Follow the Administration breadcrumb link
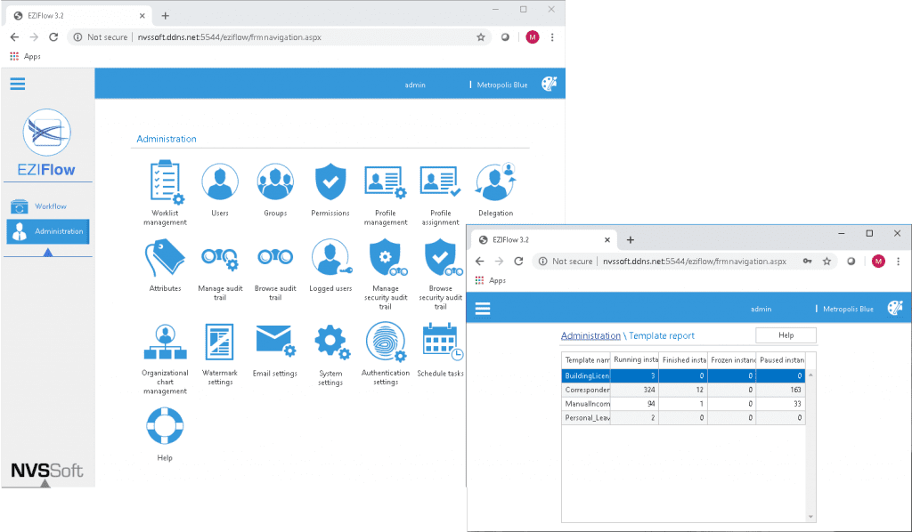Screen dimensions: 912x532 590,335
